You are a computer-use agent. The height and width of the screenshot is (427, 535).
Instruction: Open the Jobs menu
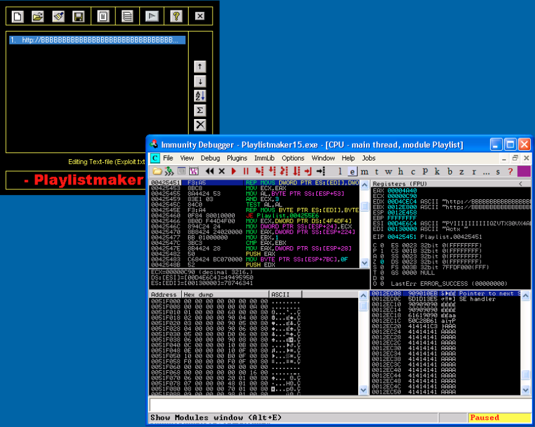pyautogui.click(x=369, y=158)
